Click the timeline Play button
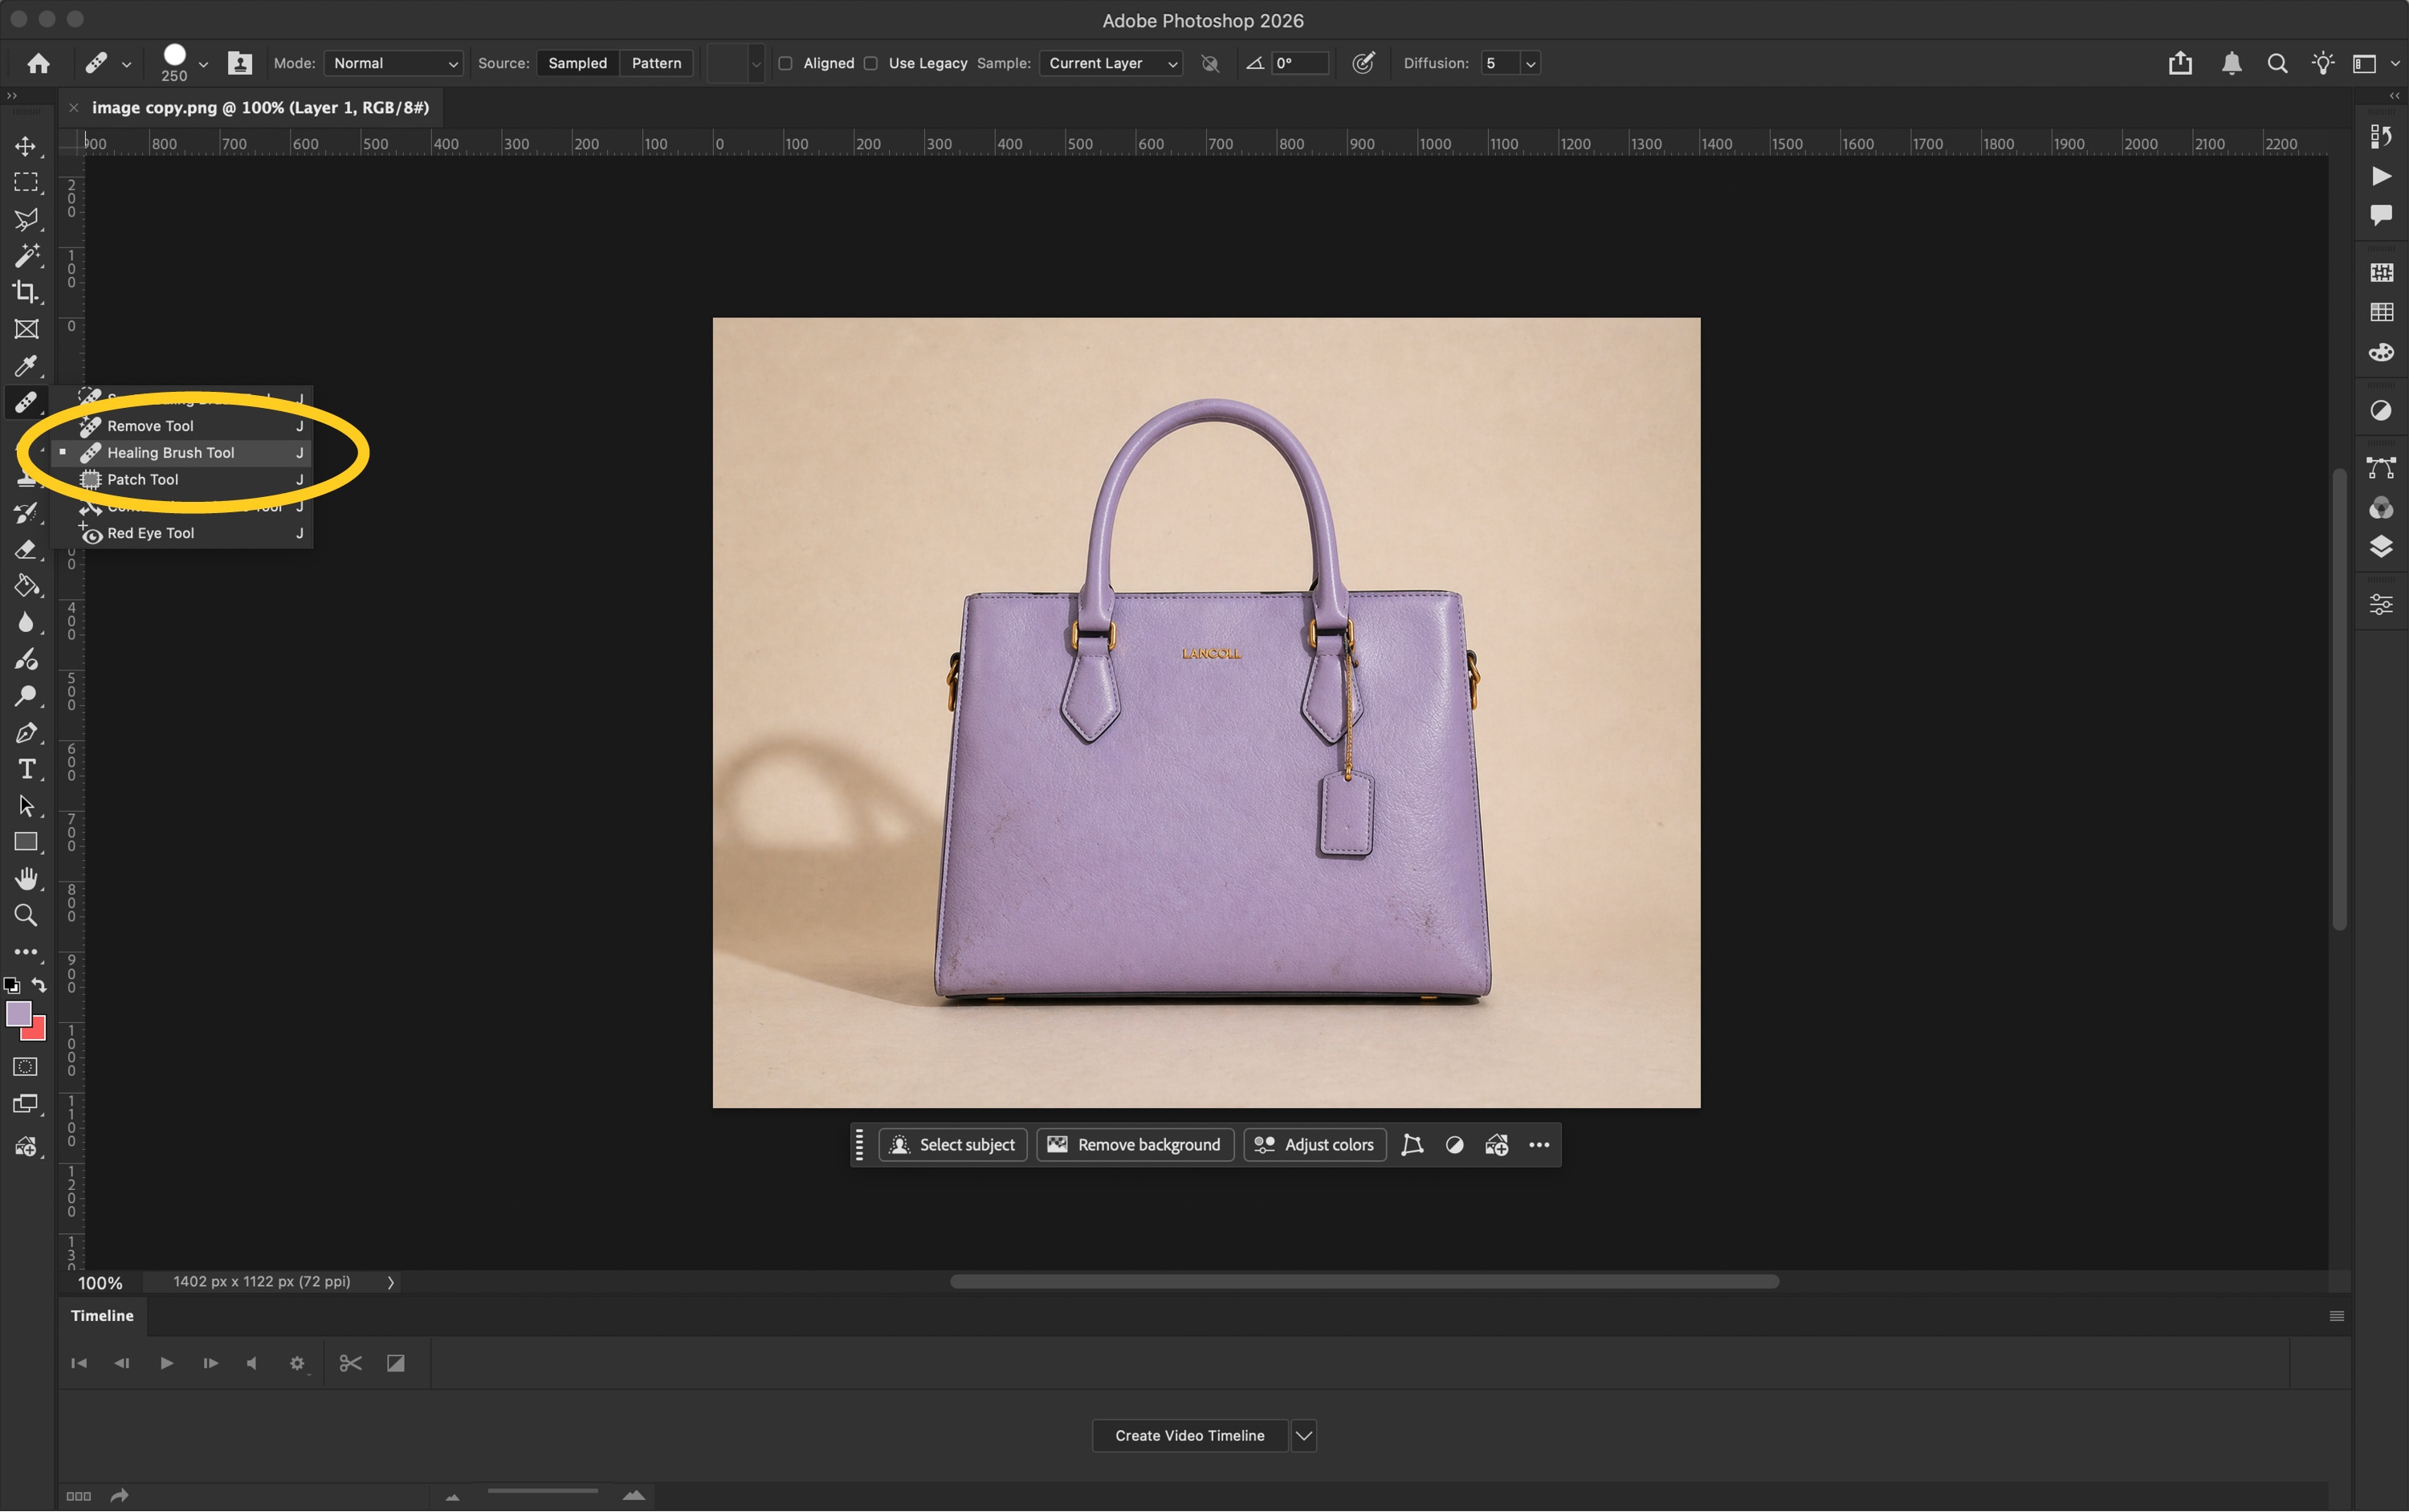Image resolution: width=2409 pixels, height=1512 pixels. pos(167,1364)
